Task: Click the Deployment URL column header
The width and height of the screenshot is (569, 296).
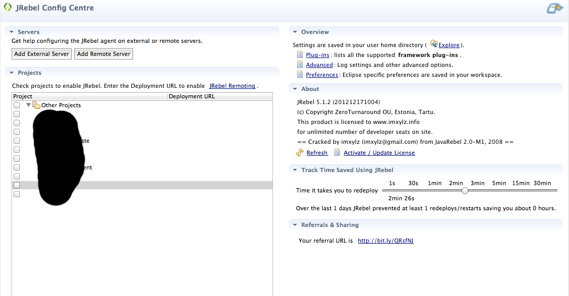Action: pyautogui.click(x=220, y=96)
